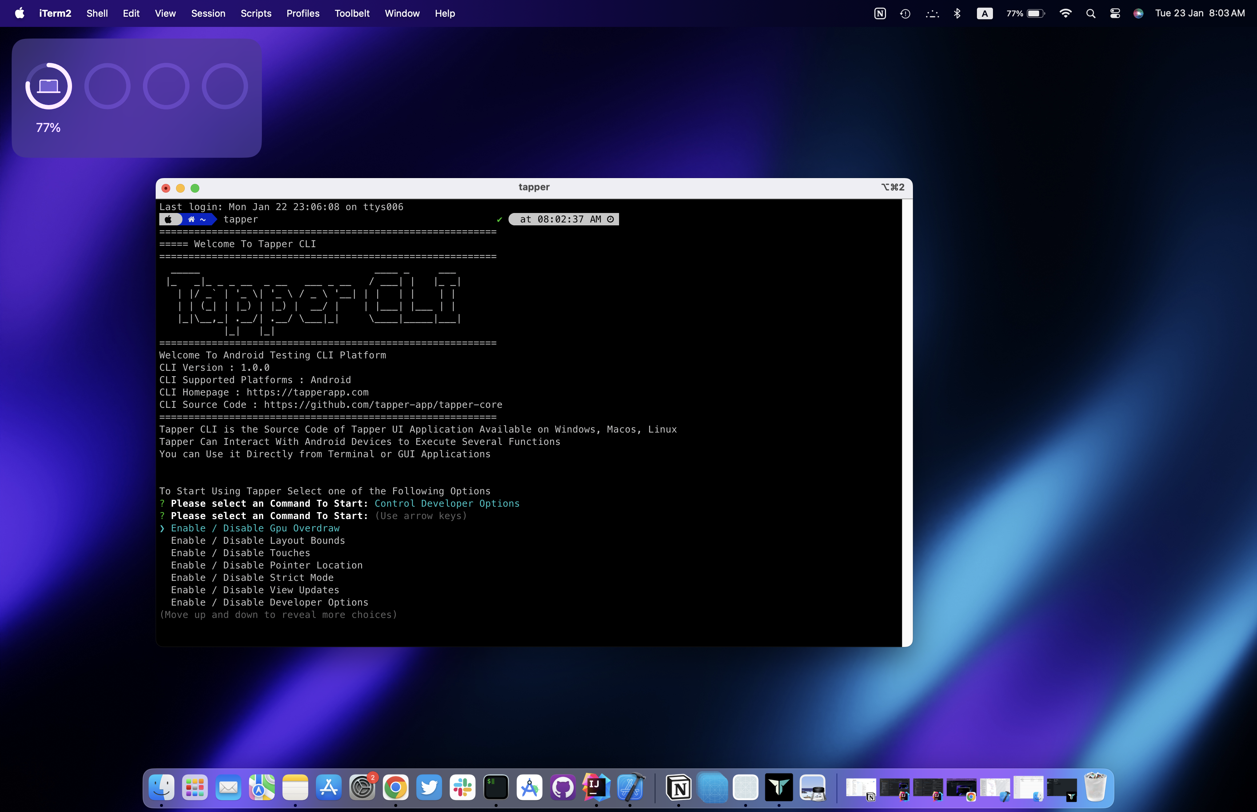Open the Help menu
1257x812 pixels.
[445, 13]
